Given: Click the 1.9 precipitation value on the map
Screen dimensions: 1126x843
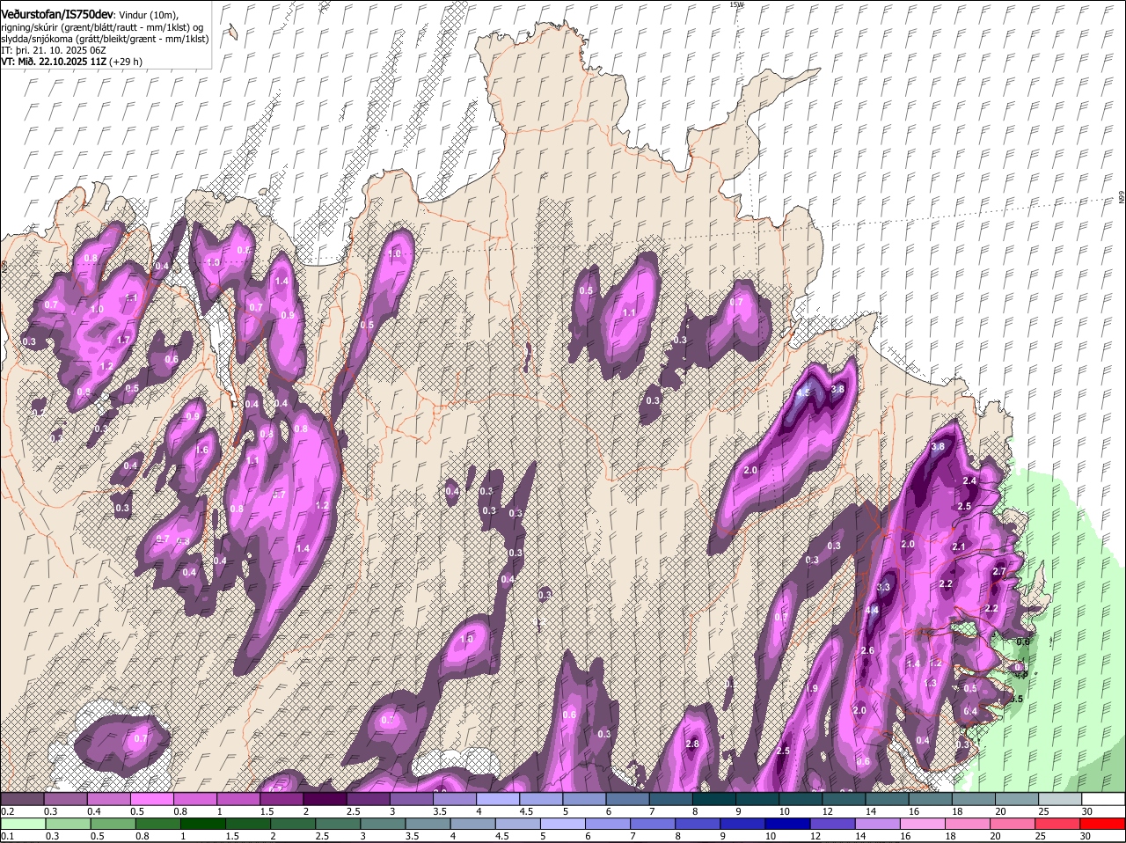Looking at the screenshot, I should pyautogui.click(x=812, y=688).
